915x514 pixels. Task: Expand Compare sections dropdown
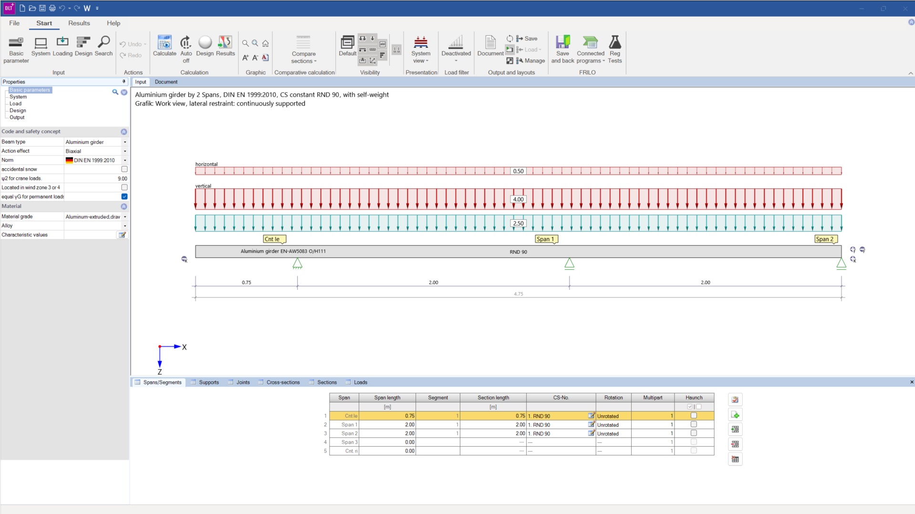click(x=303, y=49)
